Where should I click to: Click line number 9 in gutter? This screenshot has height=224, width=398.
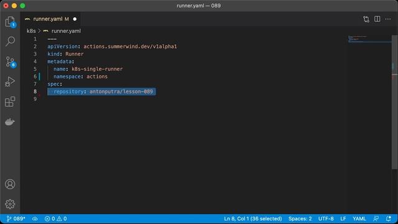tap(35, 99)
